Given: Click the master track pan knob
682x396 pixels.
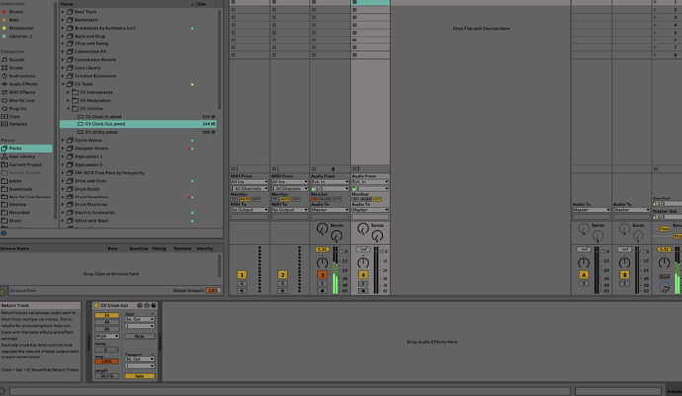Looking at the screenshot, I should [664, 262].
